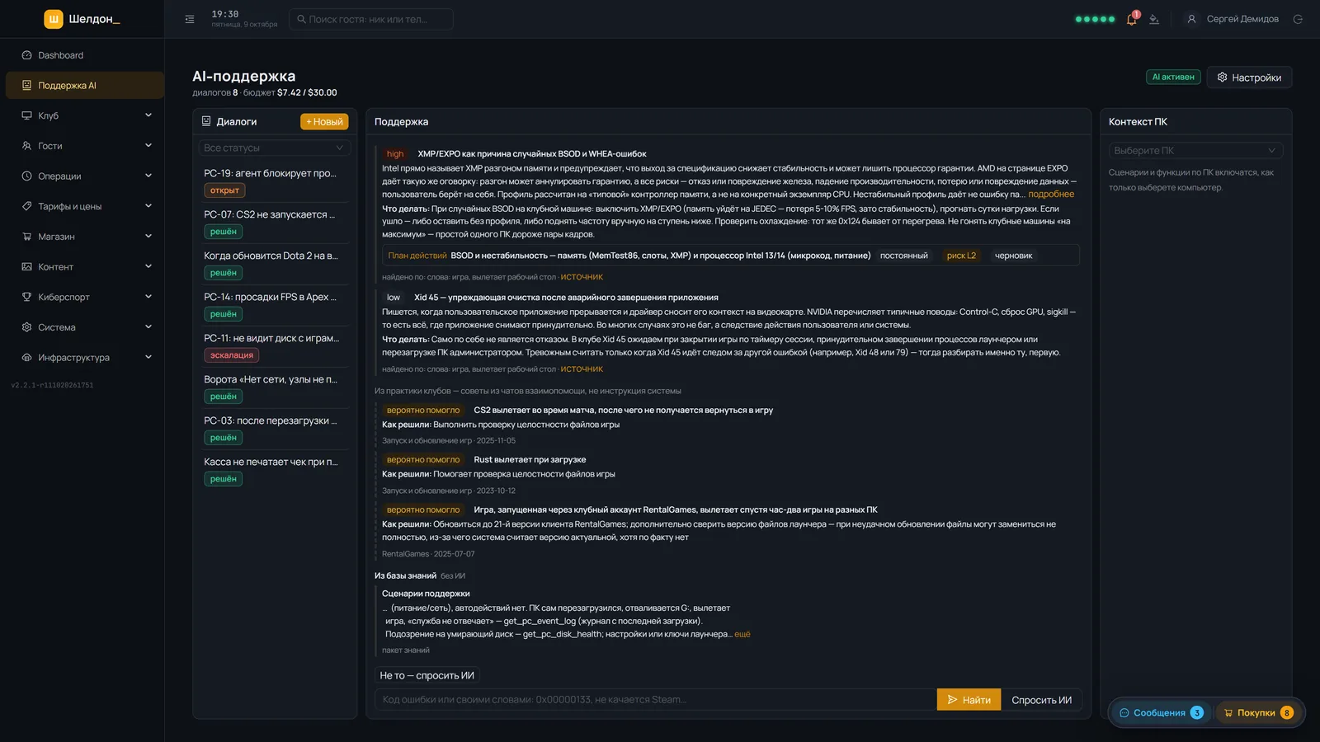Click the Инфраструктура icon
The height and width of the screenshot is (742, 1320).
point(26,358)
